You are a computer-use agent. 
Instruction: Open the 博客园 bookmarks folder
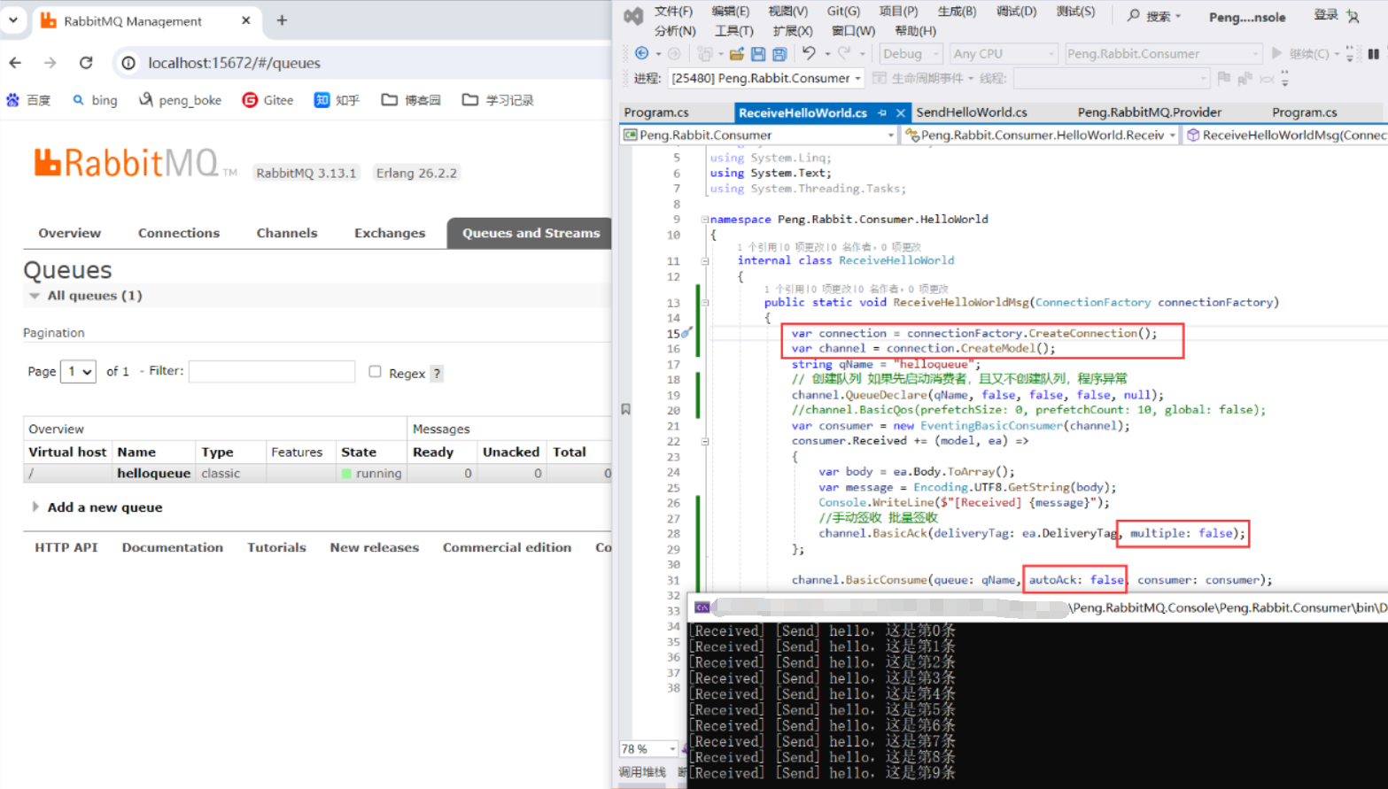tap(411, 100)
